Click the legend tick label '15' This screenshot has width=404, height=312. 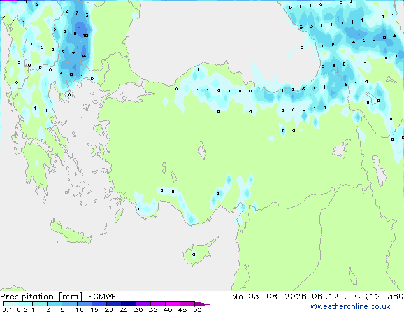(94, 309)
